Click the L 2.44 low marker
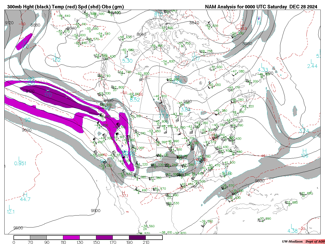Image resolution: width=325 pixels, height=244 pixels. [x=312, y=64]
